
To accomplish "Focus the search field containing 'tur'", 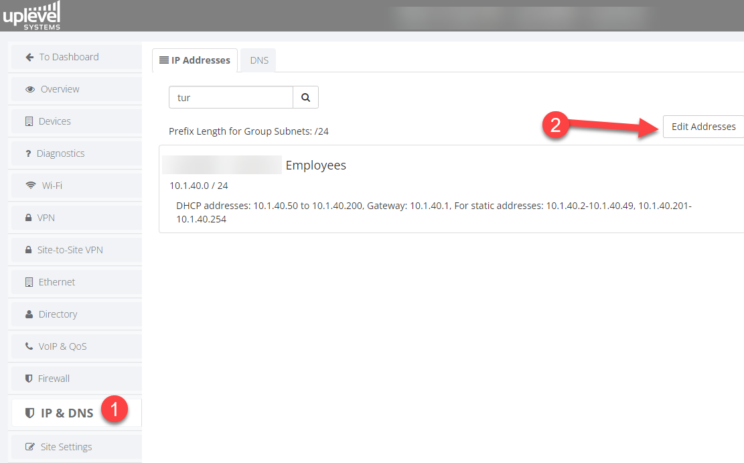I will coord(231,97).
